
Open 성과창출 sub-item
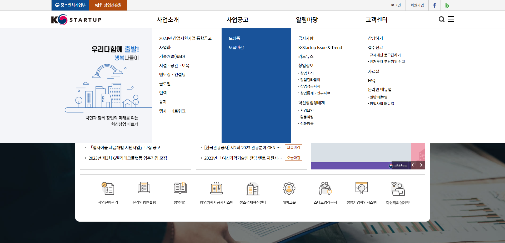click(x=307, y=124)
